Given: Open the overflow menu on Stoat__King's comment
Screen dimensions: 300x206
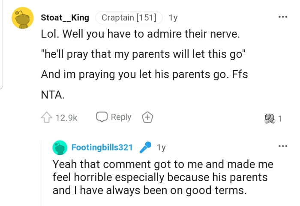Looking at the screenshot, I should coord(282,17).
